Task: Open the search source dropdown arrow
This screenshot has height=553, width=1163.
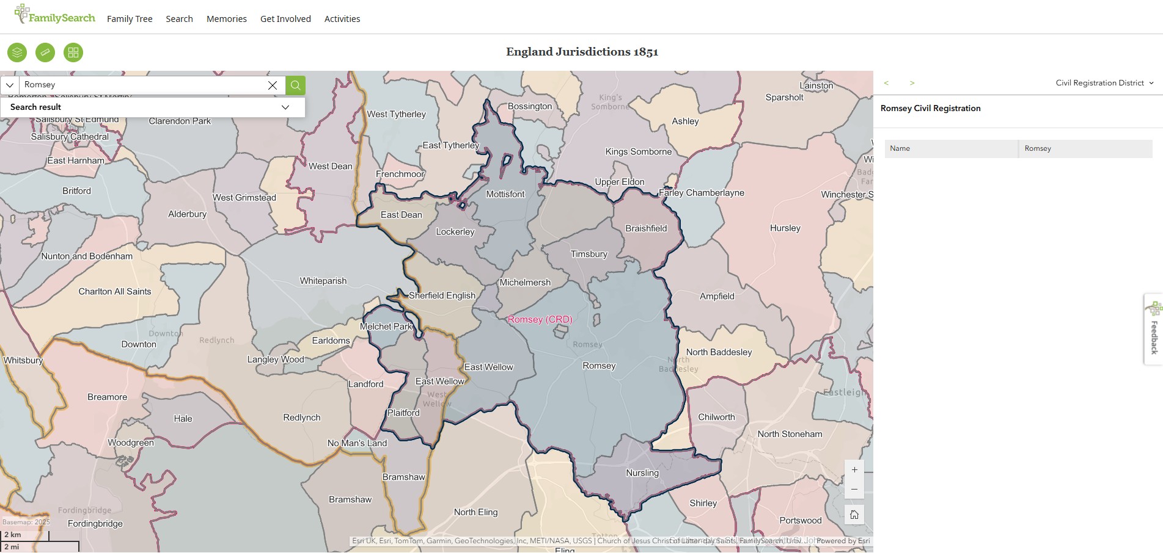Action: 10,85
